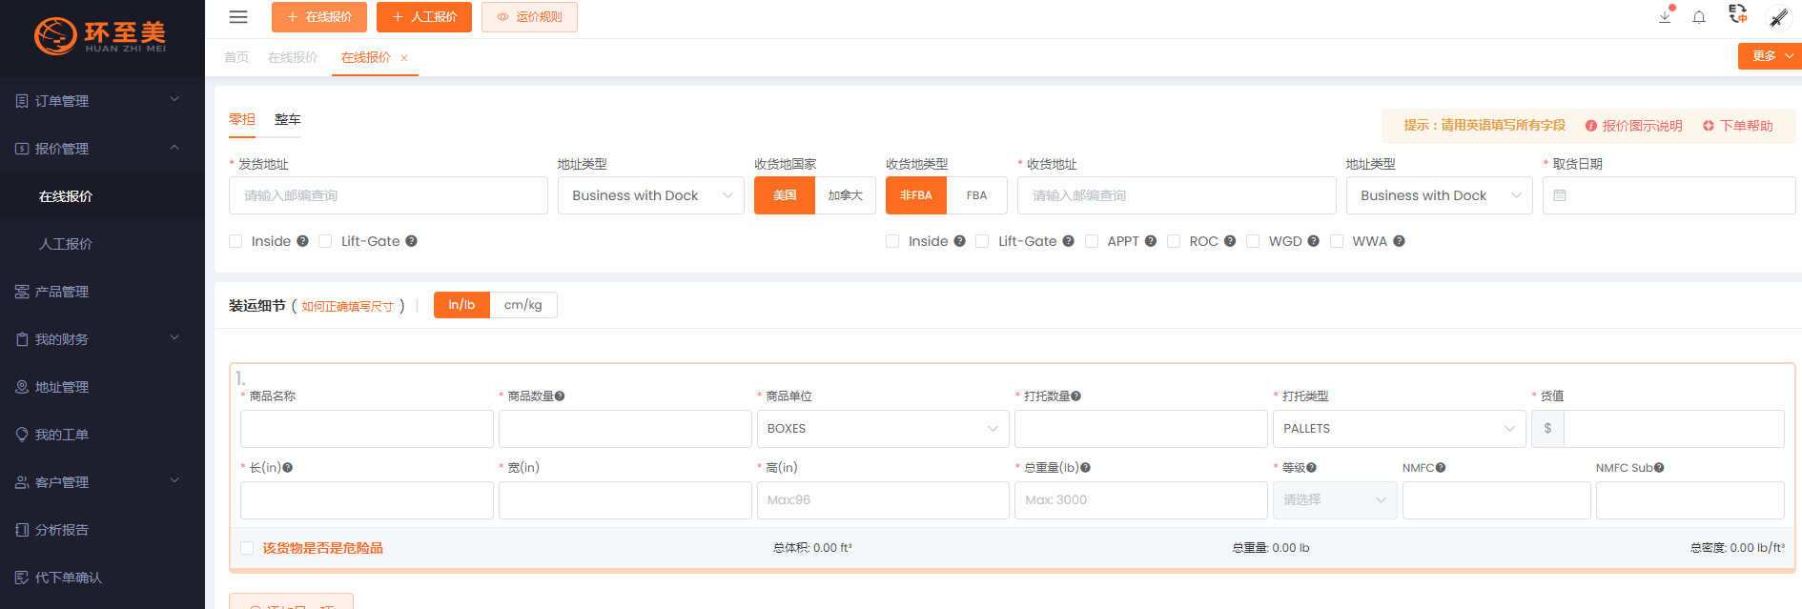Click the info icon beside 总重量(lb)
The image size is (1802, 609).
click(1086, 468)
